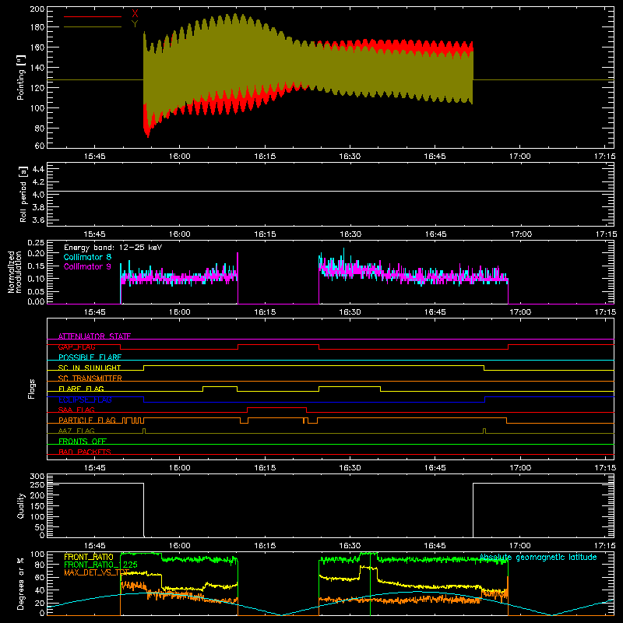The width and height of the screenshot is (623, 623).
Task: Select the SAA_FLAG label
Action: tap(76, 410)
